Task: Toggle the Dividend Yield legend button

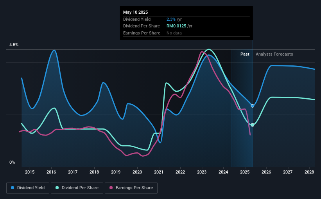Action: click(28, 188)
